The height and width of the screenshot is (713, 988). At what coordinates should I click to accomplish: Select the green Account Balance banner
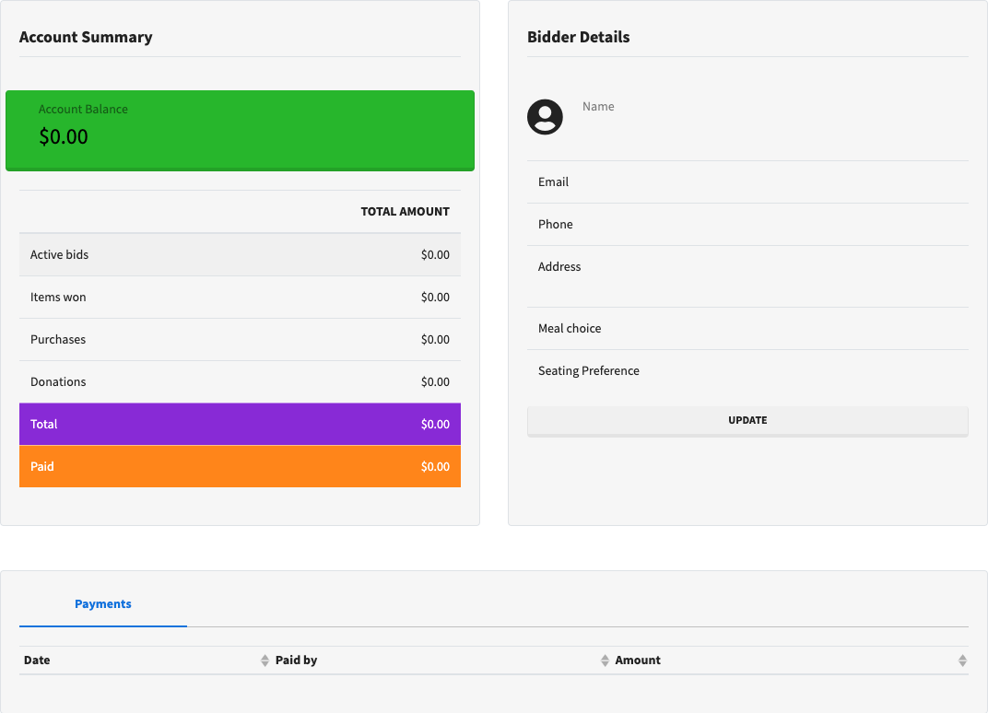pyautogui.click(x=240, y=130)
